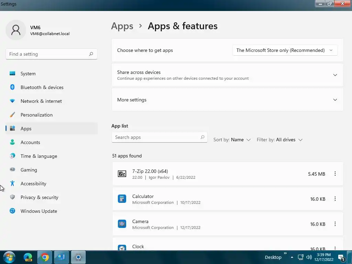Click the Network wifi icon
The image size is (352, 264).
click(x=12, y=101)
